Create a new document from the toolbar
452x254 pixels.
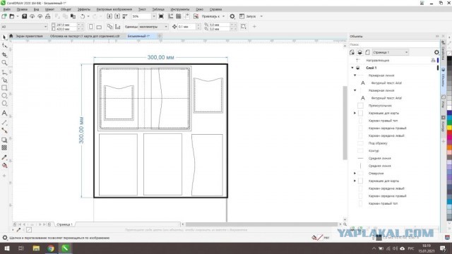4,16
